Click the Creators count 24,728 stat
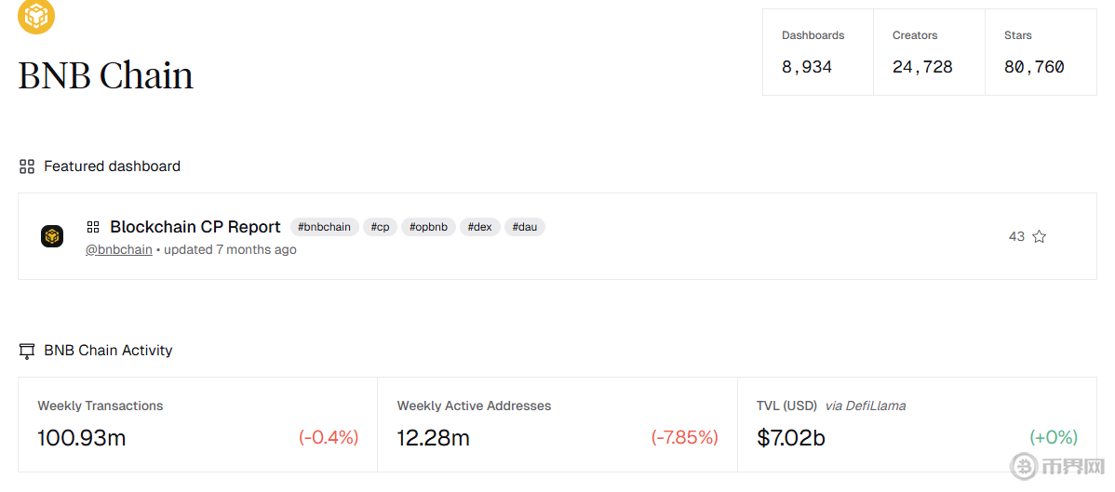This screenshot has height=492, width=1115. coord(922,67)
